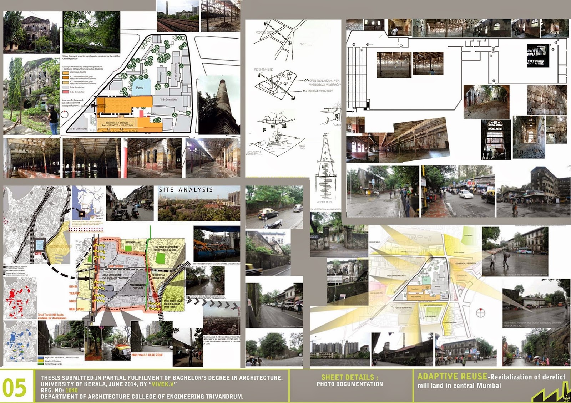Open the black-and-yellow taxi road photo
Image resolution: width=571 pixels, height=403 pixels.
click(x=274, y=207)
